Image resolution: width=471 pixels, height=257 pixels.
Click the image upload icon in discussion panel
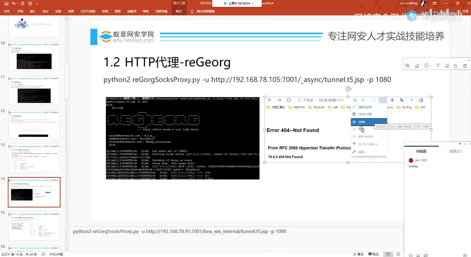pyautogui.click(x=426, y=255)
